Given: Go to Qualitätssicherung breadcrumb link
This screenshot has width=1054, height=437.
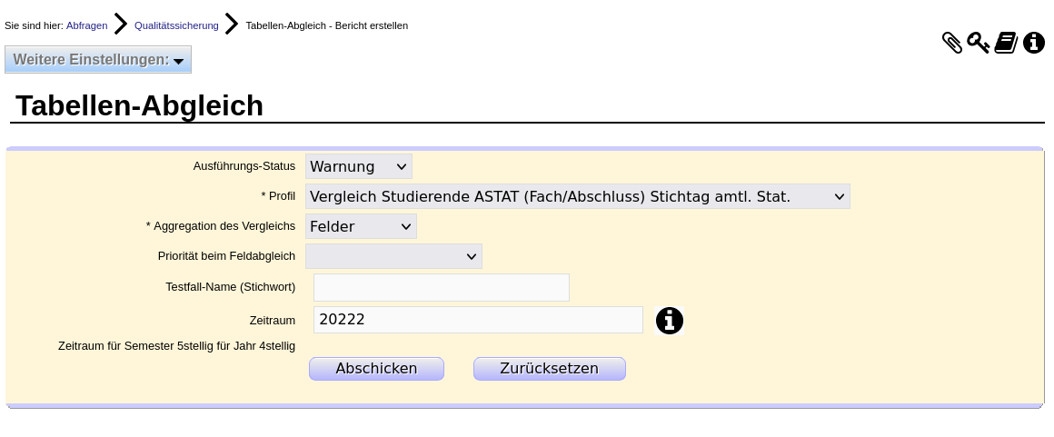Looking at the screenshot, I should [x=176, y=25].
